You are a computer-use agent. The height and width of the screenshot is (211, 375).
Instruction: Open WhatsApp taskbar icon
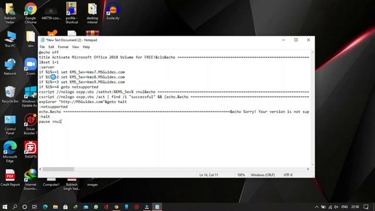[96, 207]
